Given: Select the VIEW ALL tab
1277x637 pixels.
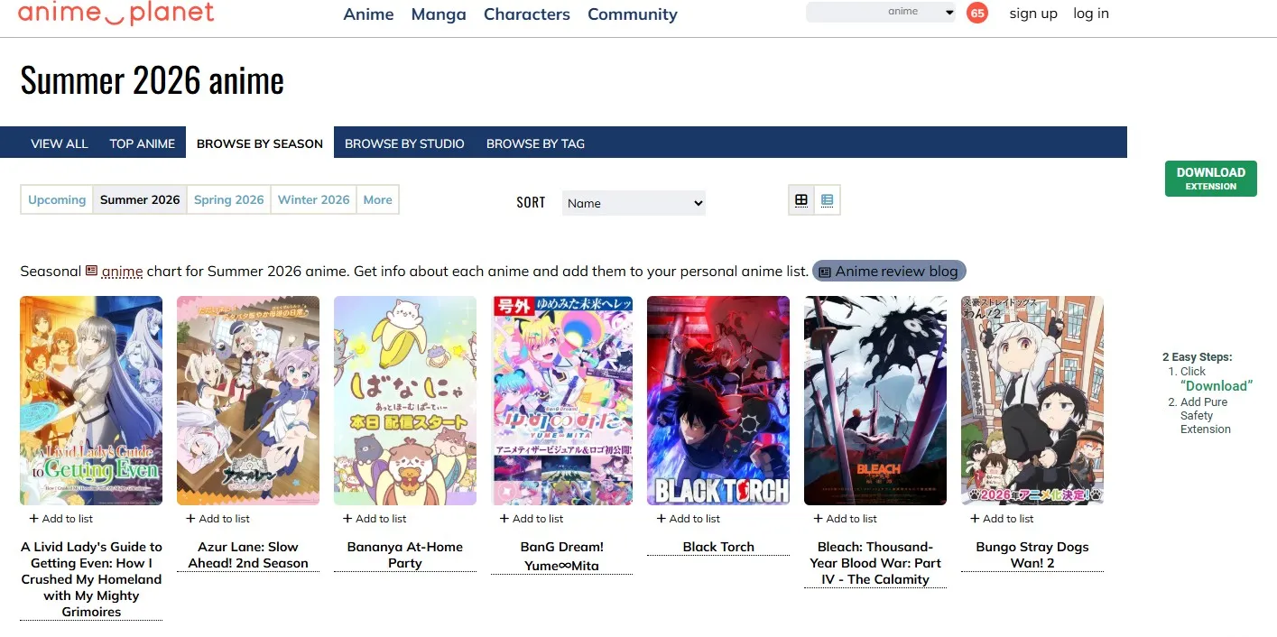Looking at the screenshot, I should click(60, 143).
